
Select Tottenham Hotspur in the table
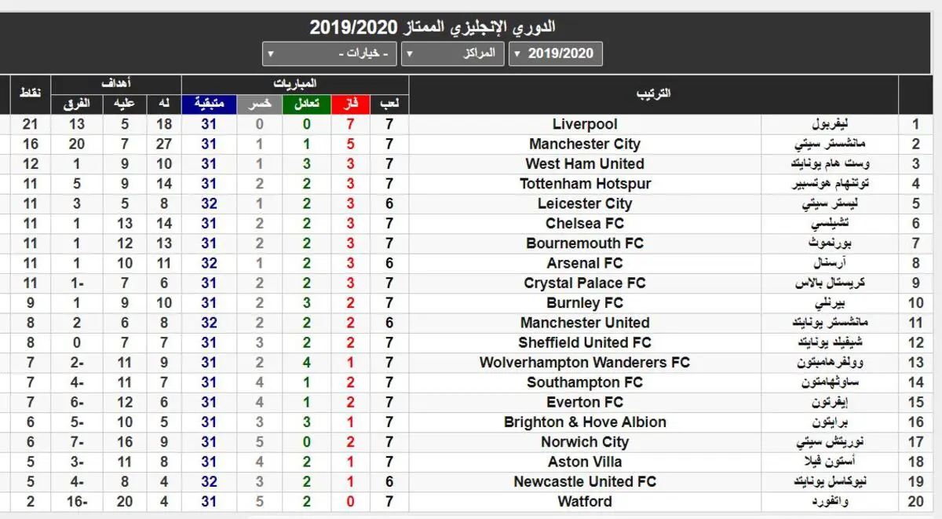[585, 184]
